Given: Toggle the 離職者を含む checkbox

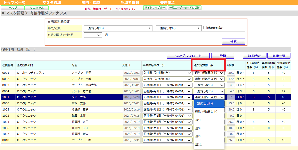Looking at the screenshot, I should tap(205, 28).
